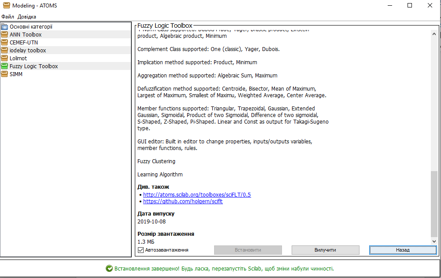Minimize the Modeling - ATOMS window
Image resolution: width=441 pixels, height=278 pixels.
tap(390, 5)
